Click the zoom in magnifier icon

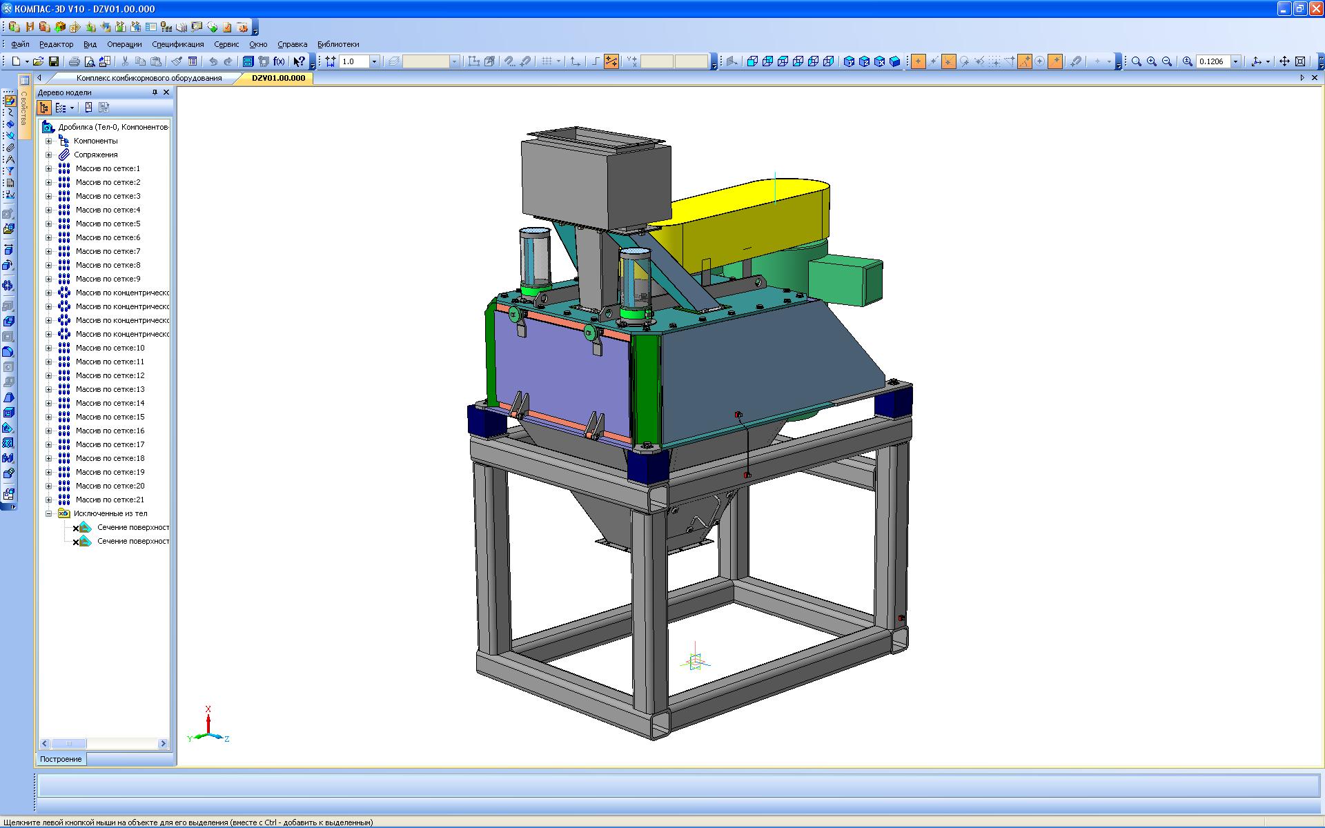(1152, 61)
